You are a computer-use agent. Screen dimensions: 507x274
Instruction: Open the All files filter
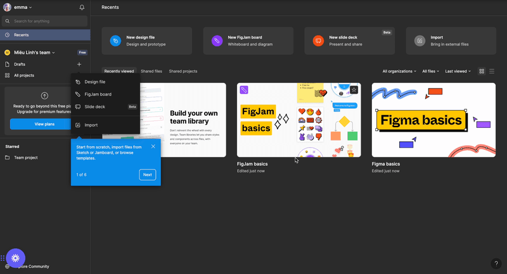coord(431,72)
